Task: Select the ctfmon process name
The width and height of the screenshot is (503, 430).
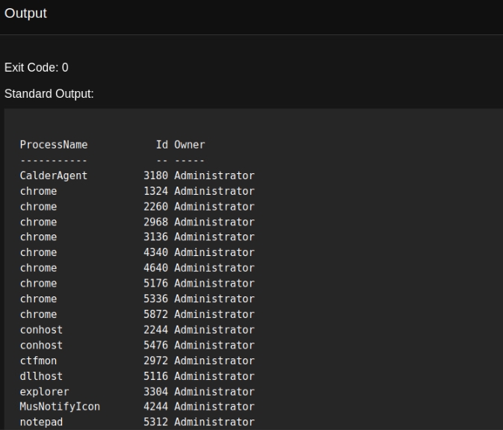Action: (38, 361)
